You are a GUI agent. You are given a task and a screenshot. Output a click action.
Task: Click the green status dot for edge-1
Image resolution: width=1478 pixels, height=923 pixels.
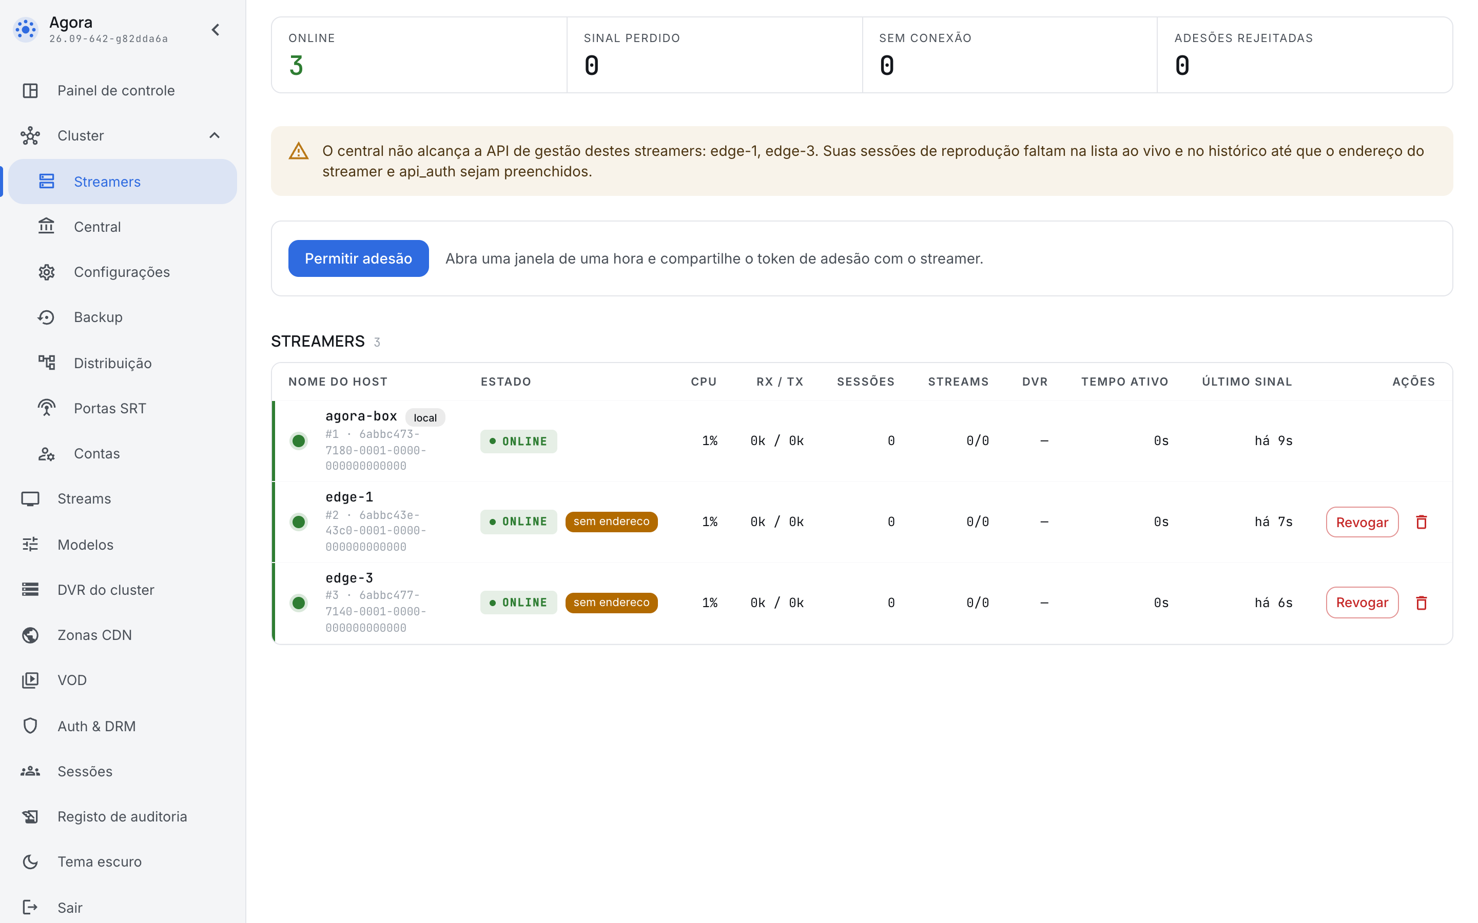[x=299, y=522]
